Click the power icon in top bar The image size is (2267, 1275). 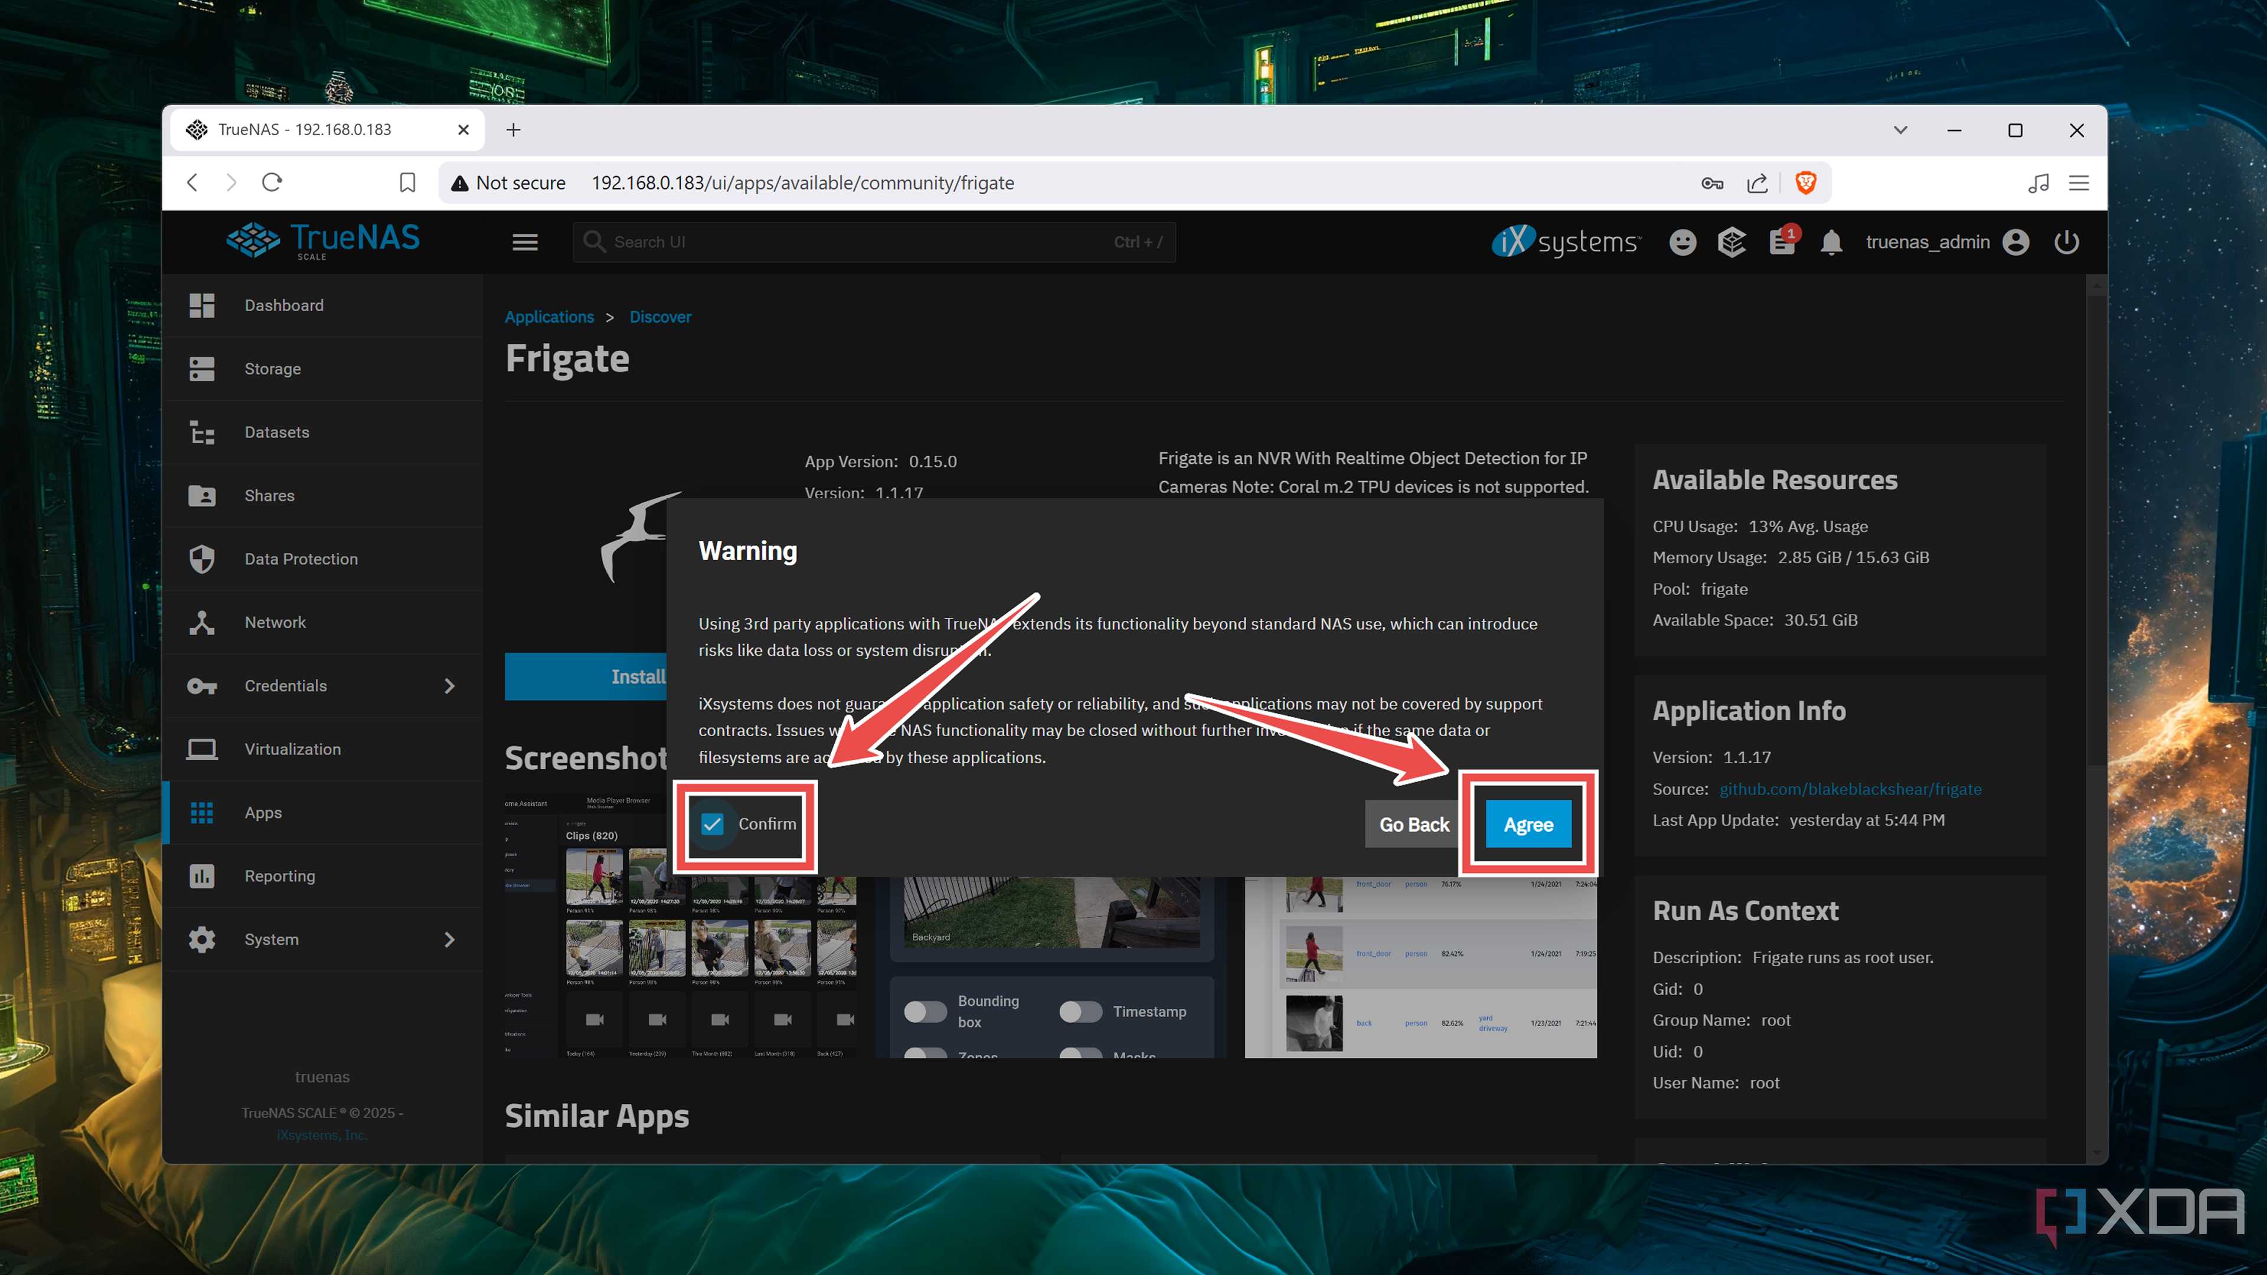coord(2066,242)
